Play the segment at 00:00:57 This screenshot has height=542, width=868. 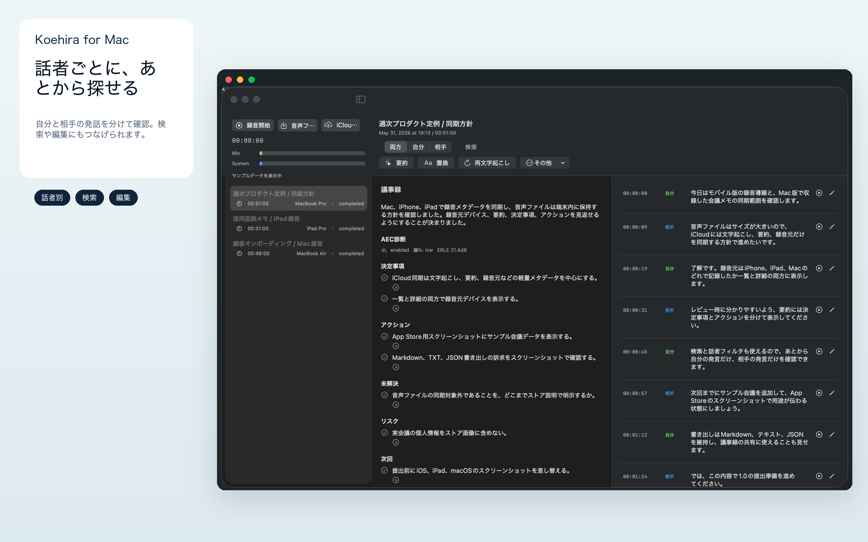pyautogui.click(x=819, y=393)
